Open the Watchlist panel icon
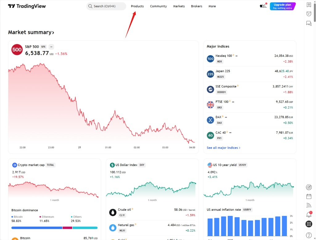Image resolution: width=316 pixels, height=240 pixels. (309, 4)
